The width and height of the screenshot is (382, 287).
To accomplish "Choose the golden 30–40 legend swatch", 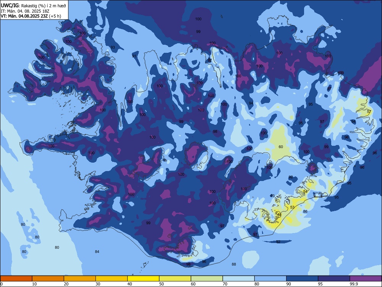I will click(x=112, y=279).
